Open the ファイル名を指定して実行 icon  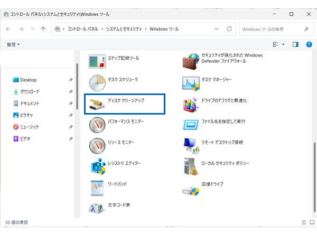(x=191, y=125)
